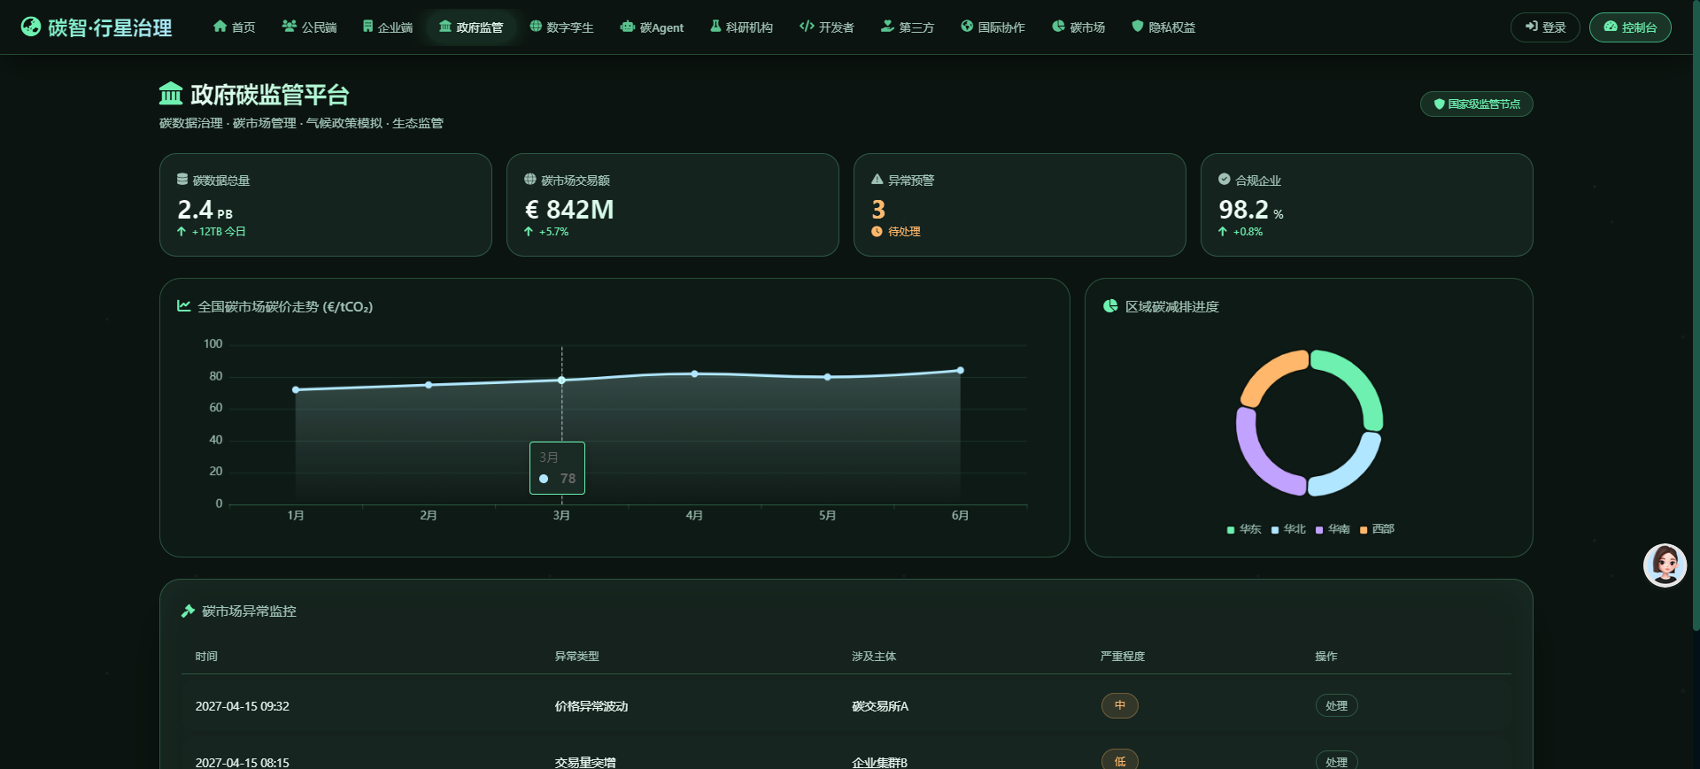Screen dimensions: 1700x769
Task: Open the 碳Agent nav item
Action: coord(652,27)
